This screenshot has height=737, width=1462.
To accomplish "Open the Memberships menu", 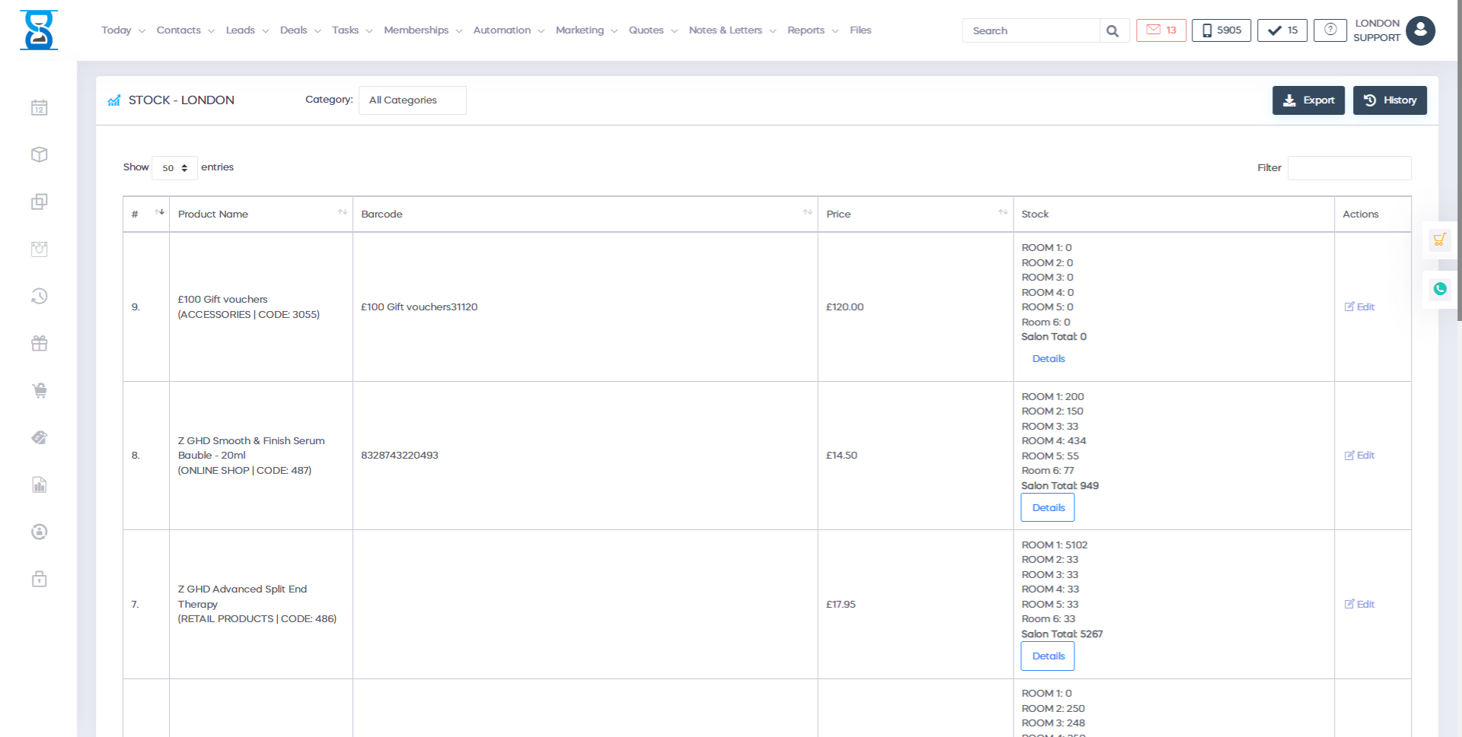I will 423,30.
